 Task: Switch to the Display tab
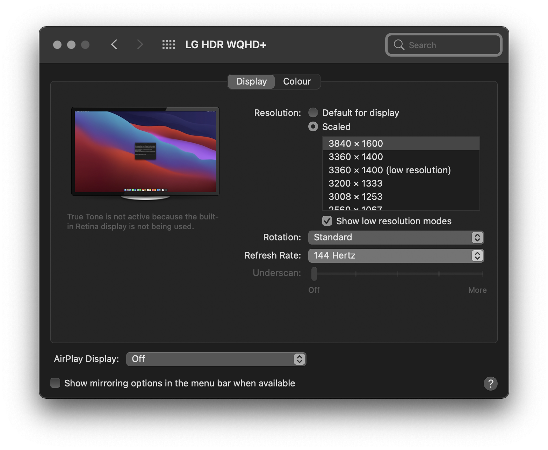click(x=251, y=81)
